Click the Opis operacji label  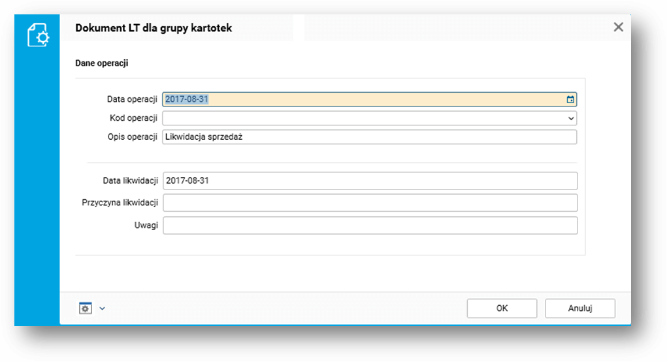pyautogui.click(x=133, y=137)
